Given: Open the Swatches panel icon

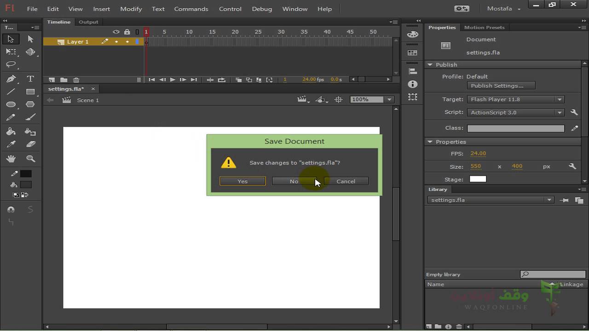Looking at the screenshot, I should point(413,53).
